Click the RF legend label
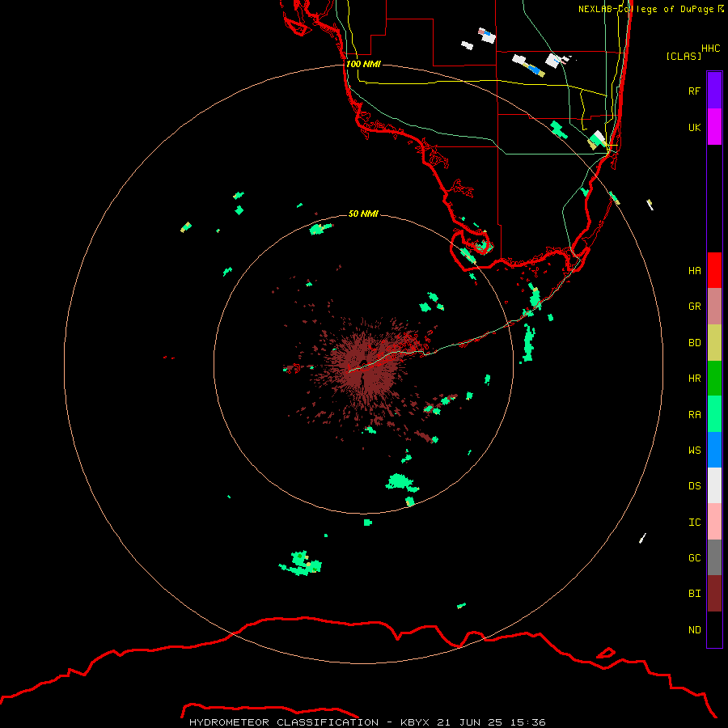This screenshot has height=728, width=728. click(x=694, y=91)
